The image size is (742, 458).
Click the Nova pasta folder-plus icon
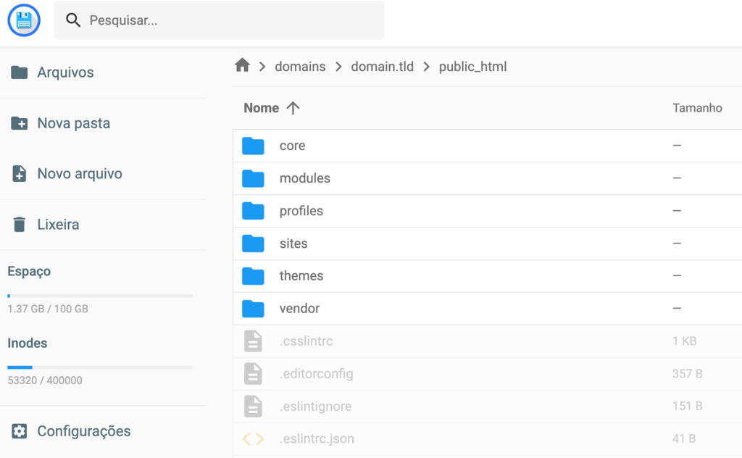pyautogui.click(x=20, y=123)
